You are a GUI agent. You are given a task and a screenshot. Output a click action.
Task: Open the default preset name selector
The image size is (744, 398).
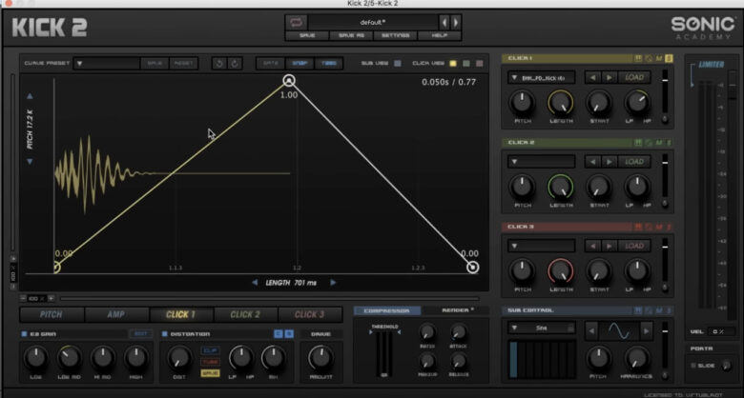click(373, 22)
